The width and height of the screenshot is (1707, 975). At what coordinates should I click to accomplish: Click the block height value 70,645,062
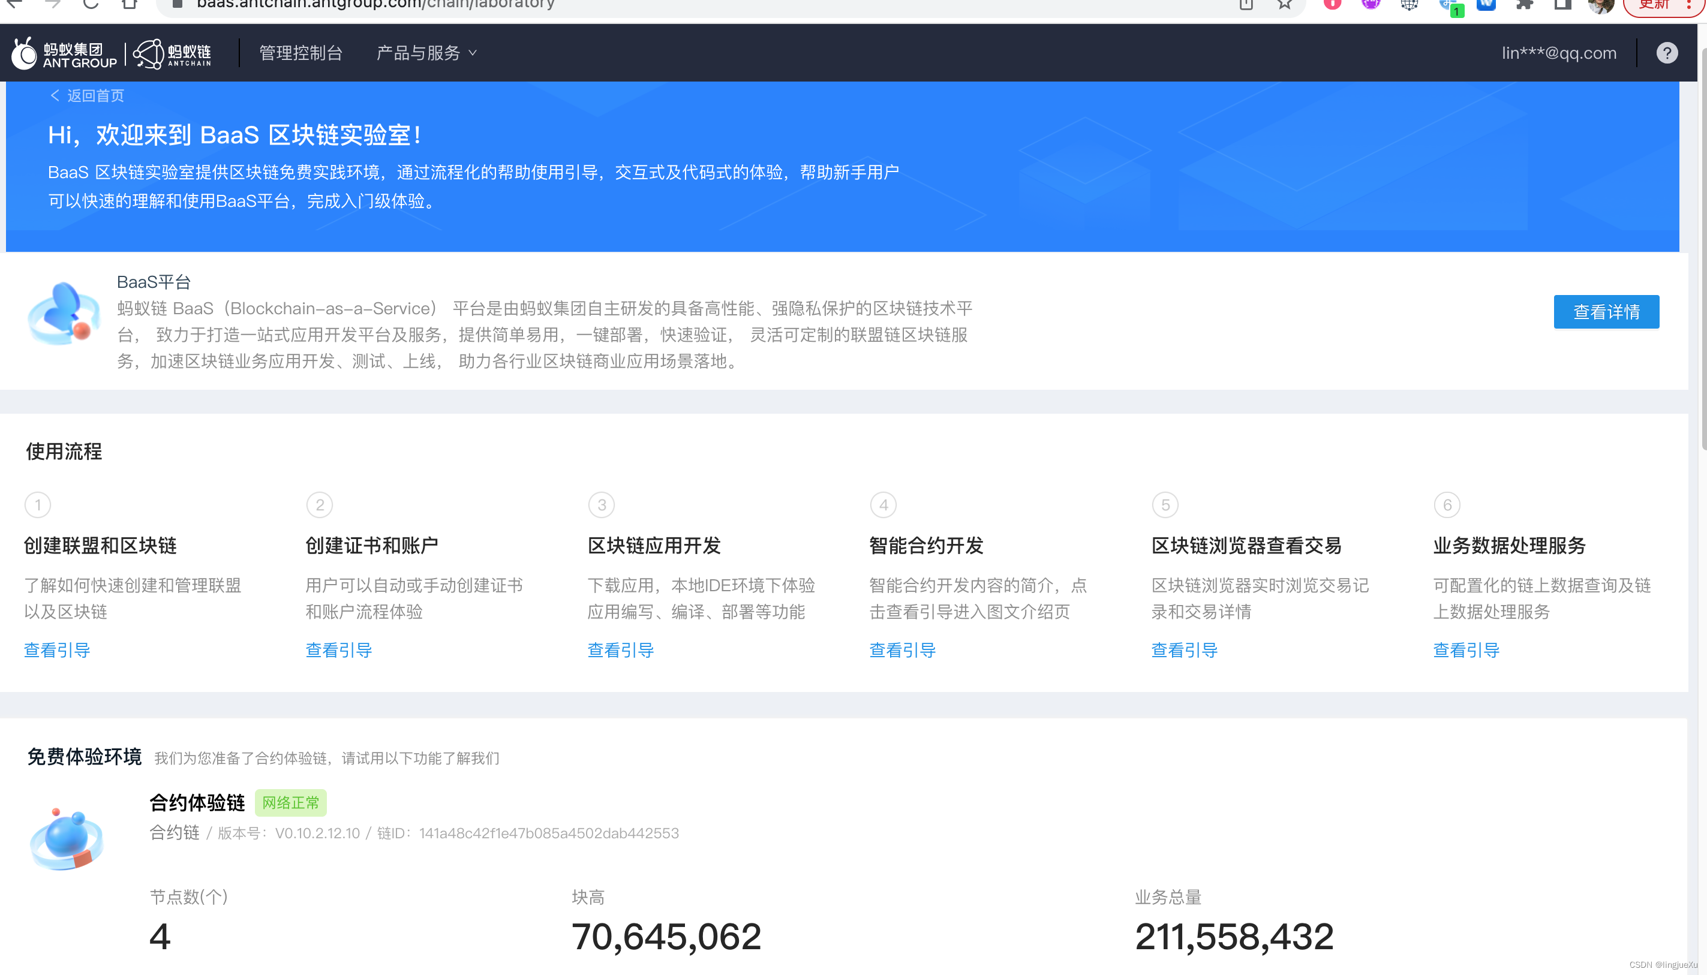pos(666,937)
